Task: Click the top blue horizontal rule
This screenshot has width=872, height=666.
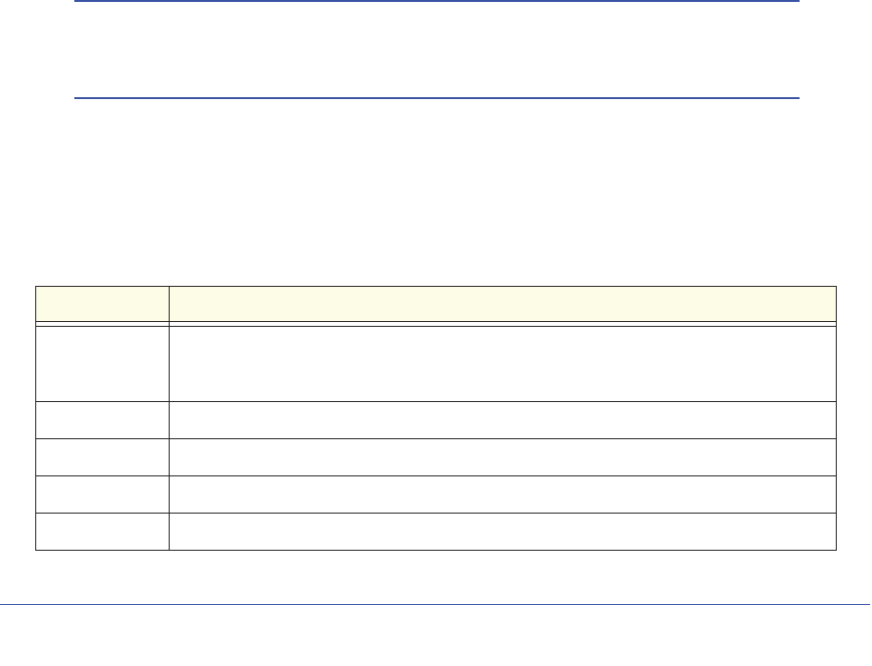Action: 436,1
